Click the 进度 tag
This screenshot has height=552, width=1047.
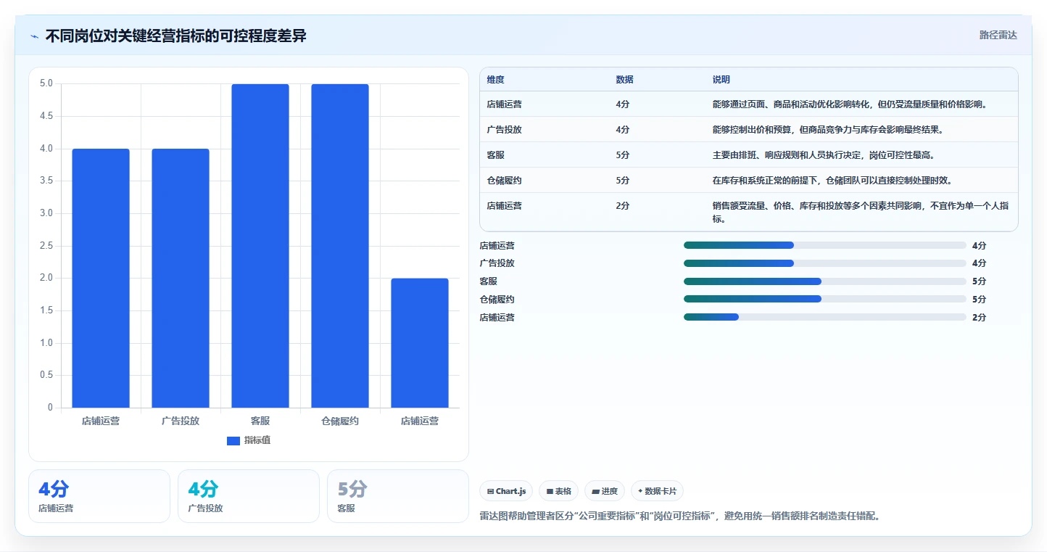pyautogui.click(x=605, y=491)
